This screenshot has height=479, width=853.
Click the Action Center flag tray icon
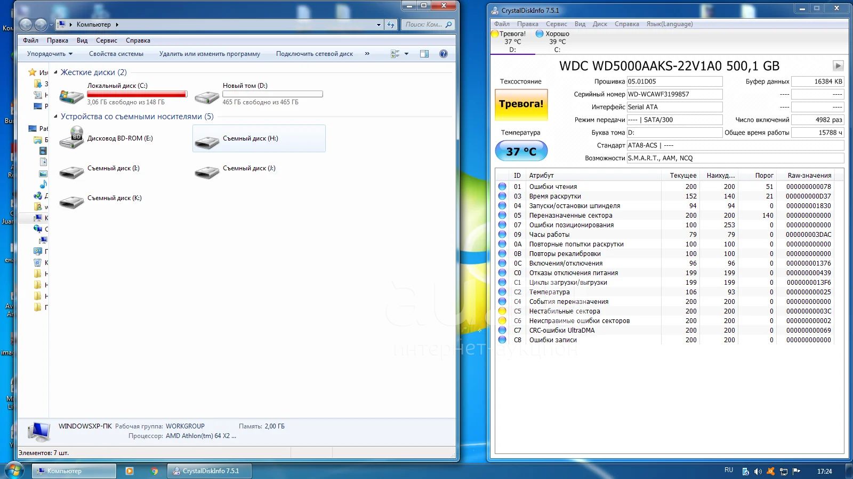coord(796,472)
